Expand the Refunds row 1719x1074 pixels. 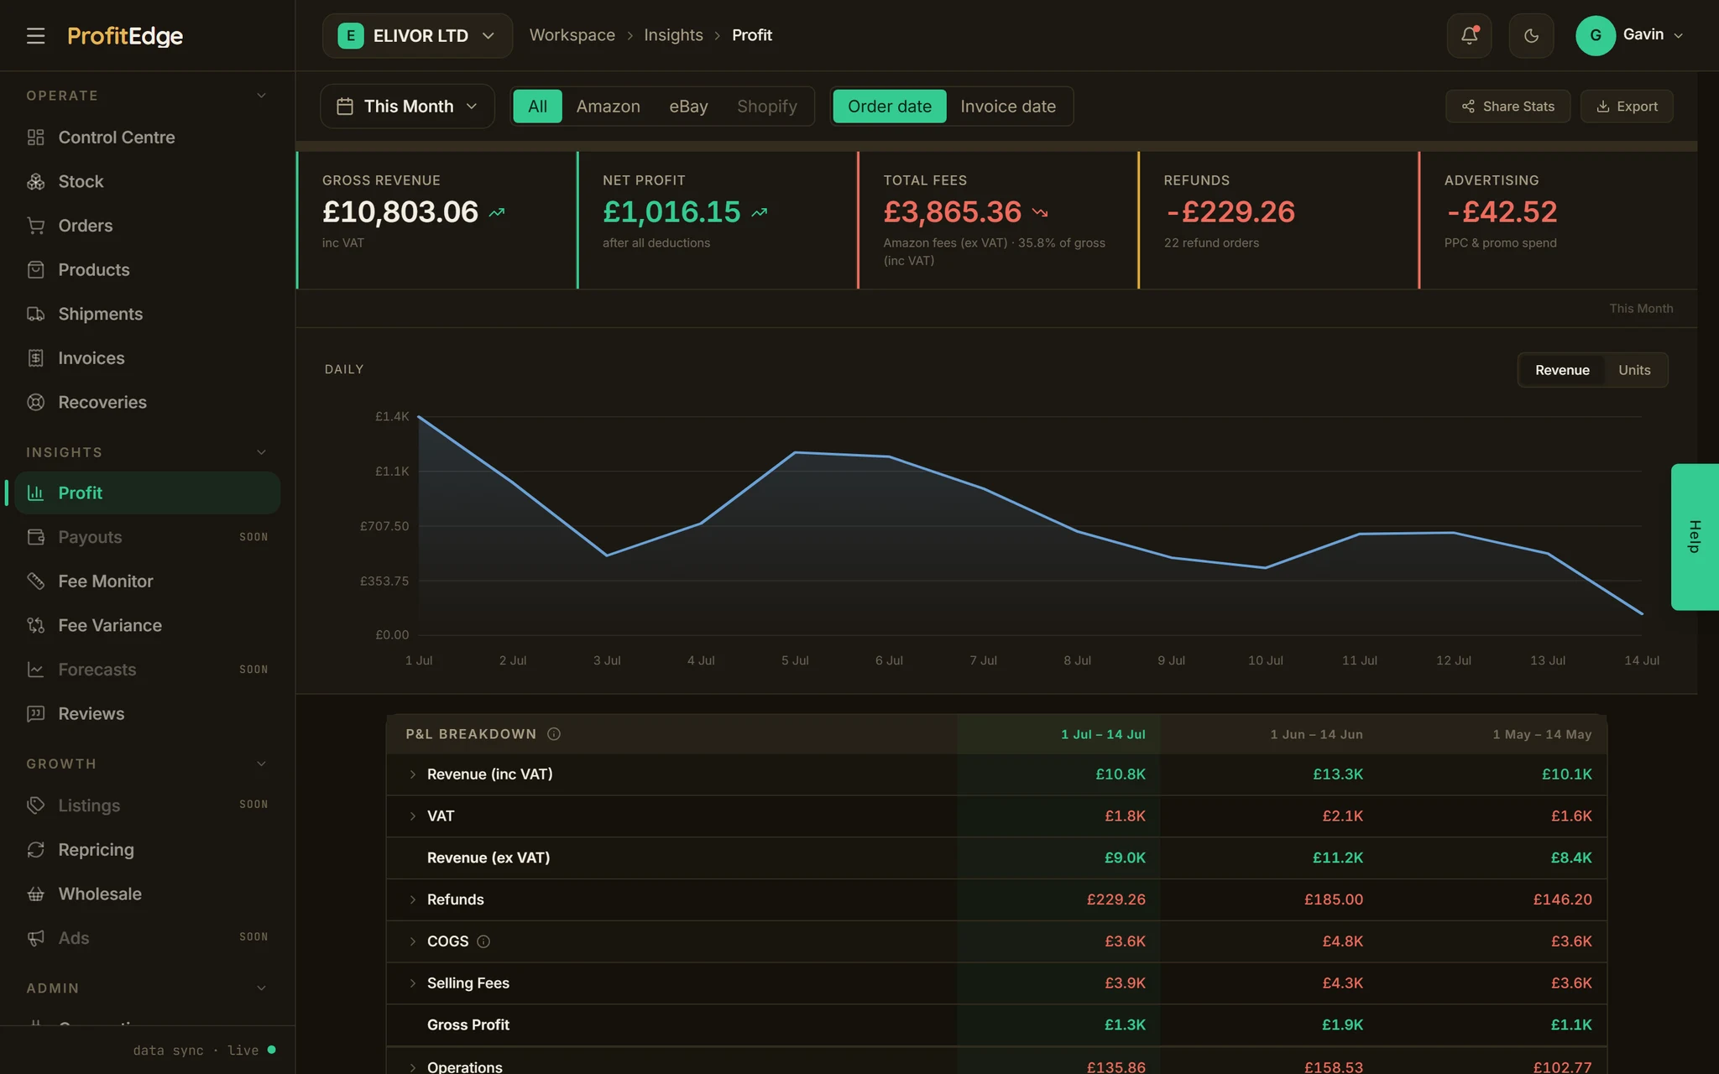pyautogui.click(x=412, y=899)
